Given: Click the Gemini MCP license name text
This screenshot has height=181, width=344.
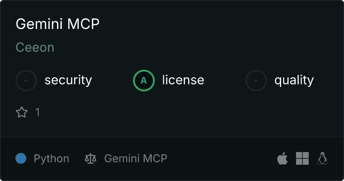Looking at the screenshot, I should click(136, 158).
